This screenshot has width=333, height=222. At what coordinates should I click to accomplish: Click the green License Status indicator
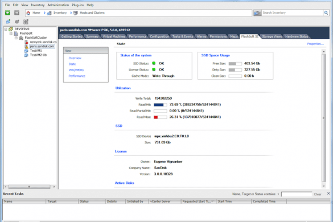(x=154, y=69)
